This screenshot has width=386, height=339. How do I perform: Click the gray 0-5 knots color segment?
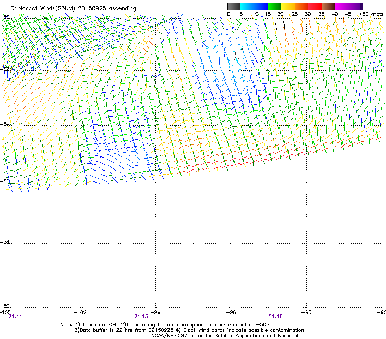234,6
